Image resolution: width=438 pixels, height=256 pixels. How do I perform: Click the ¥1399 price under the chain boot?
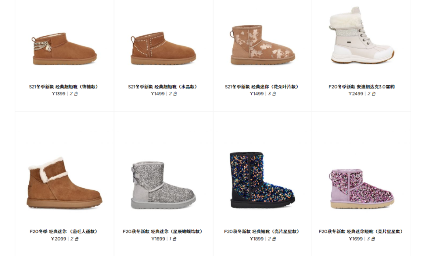59,94
